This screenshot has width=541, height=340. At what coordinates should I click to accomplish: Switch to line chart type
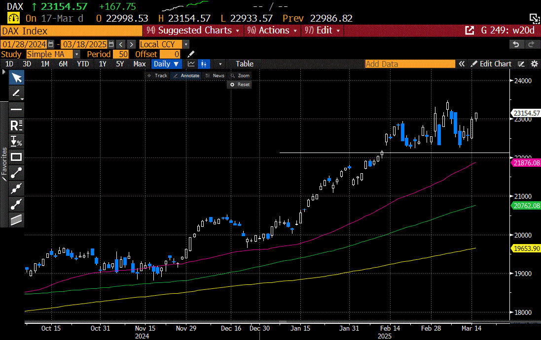[x=191, y=64]
